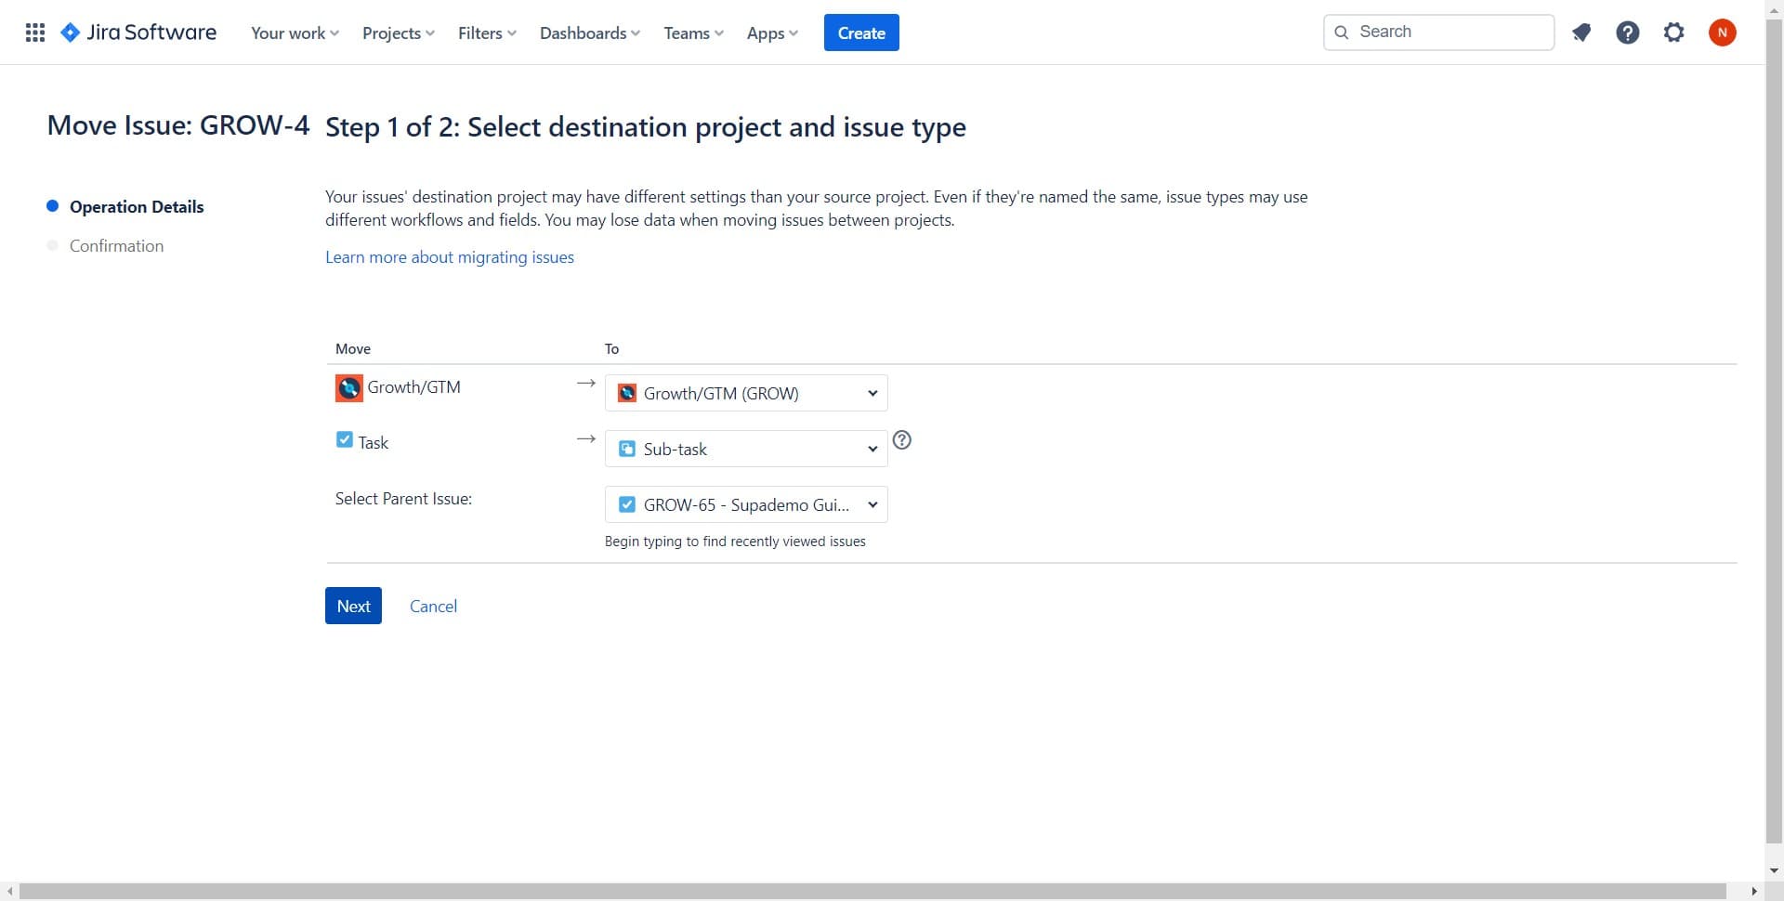This screenshot has height=901, width=1784.
Task: Open the Projects menu
Action: tap(398, 33)
